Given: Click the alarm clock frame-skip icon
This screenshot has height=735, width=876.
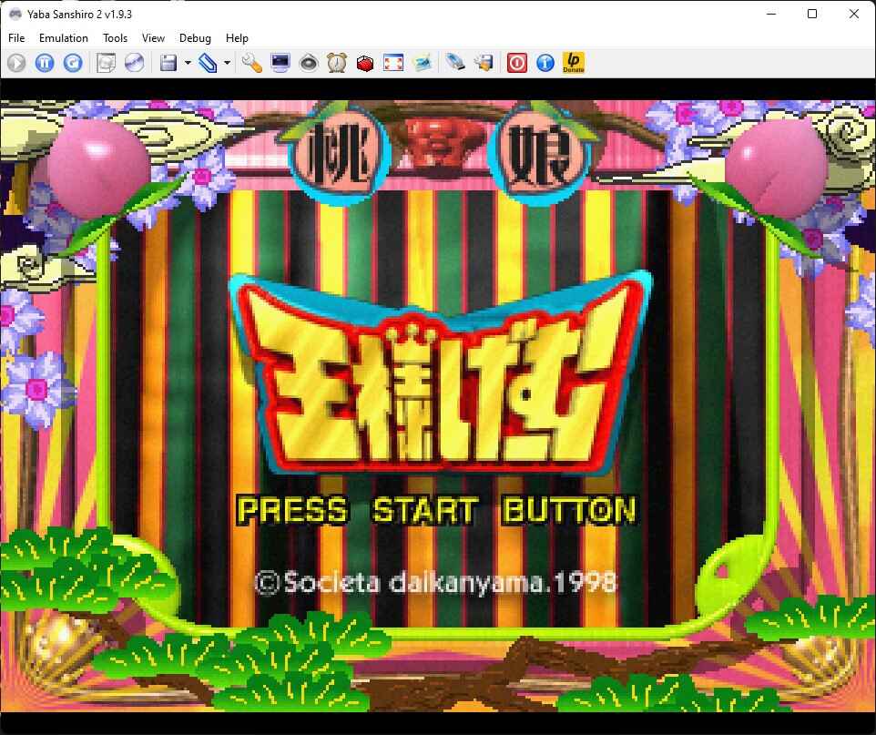Looking at the screenshot, I should point(337,63).
